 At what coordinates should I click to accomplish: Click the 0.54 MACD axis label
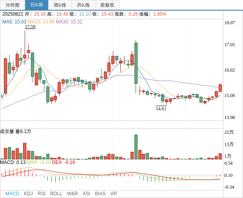pyautogui.click(x=228, y=163)
